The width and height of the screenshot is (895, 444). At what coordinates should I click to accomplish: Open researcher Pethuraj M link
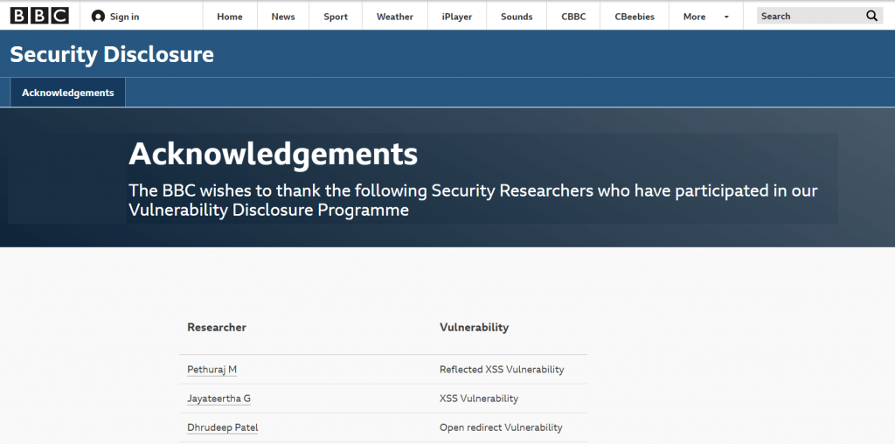point(212,369)
